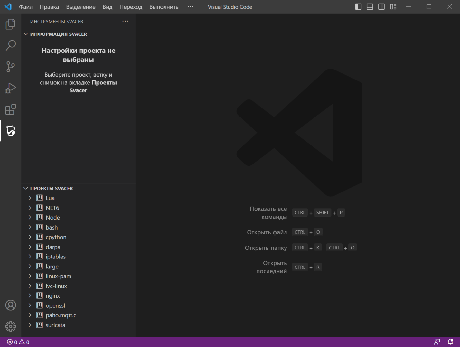The height and width of the screenshot is (347, 460).
Task: Click errors and warnings count in status bar
Action: 18,342
